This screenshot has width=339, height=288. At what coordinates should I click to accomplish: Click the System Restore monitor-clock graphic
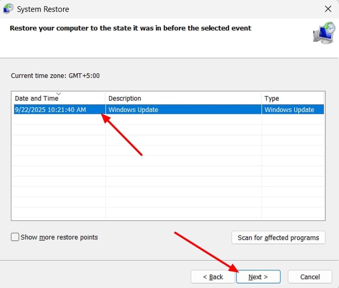[324, 33]
